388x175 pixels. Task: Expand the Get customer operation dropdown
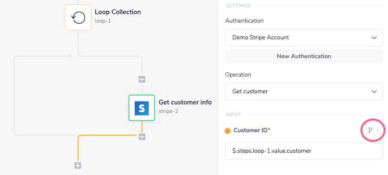click(304, 92)
